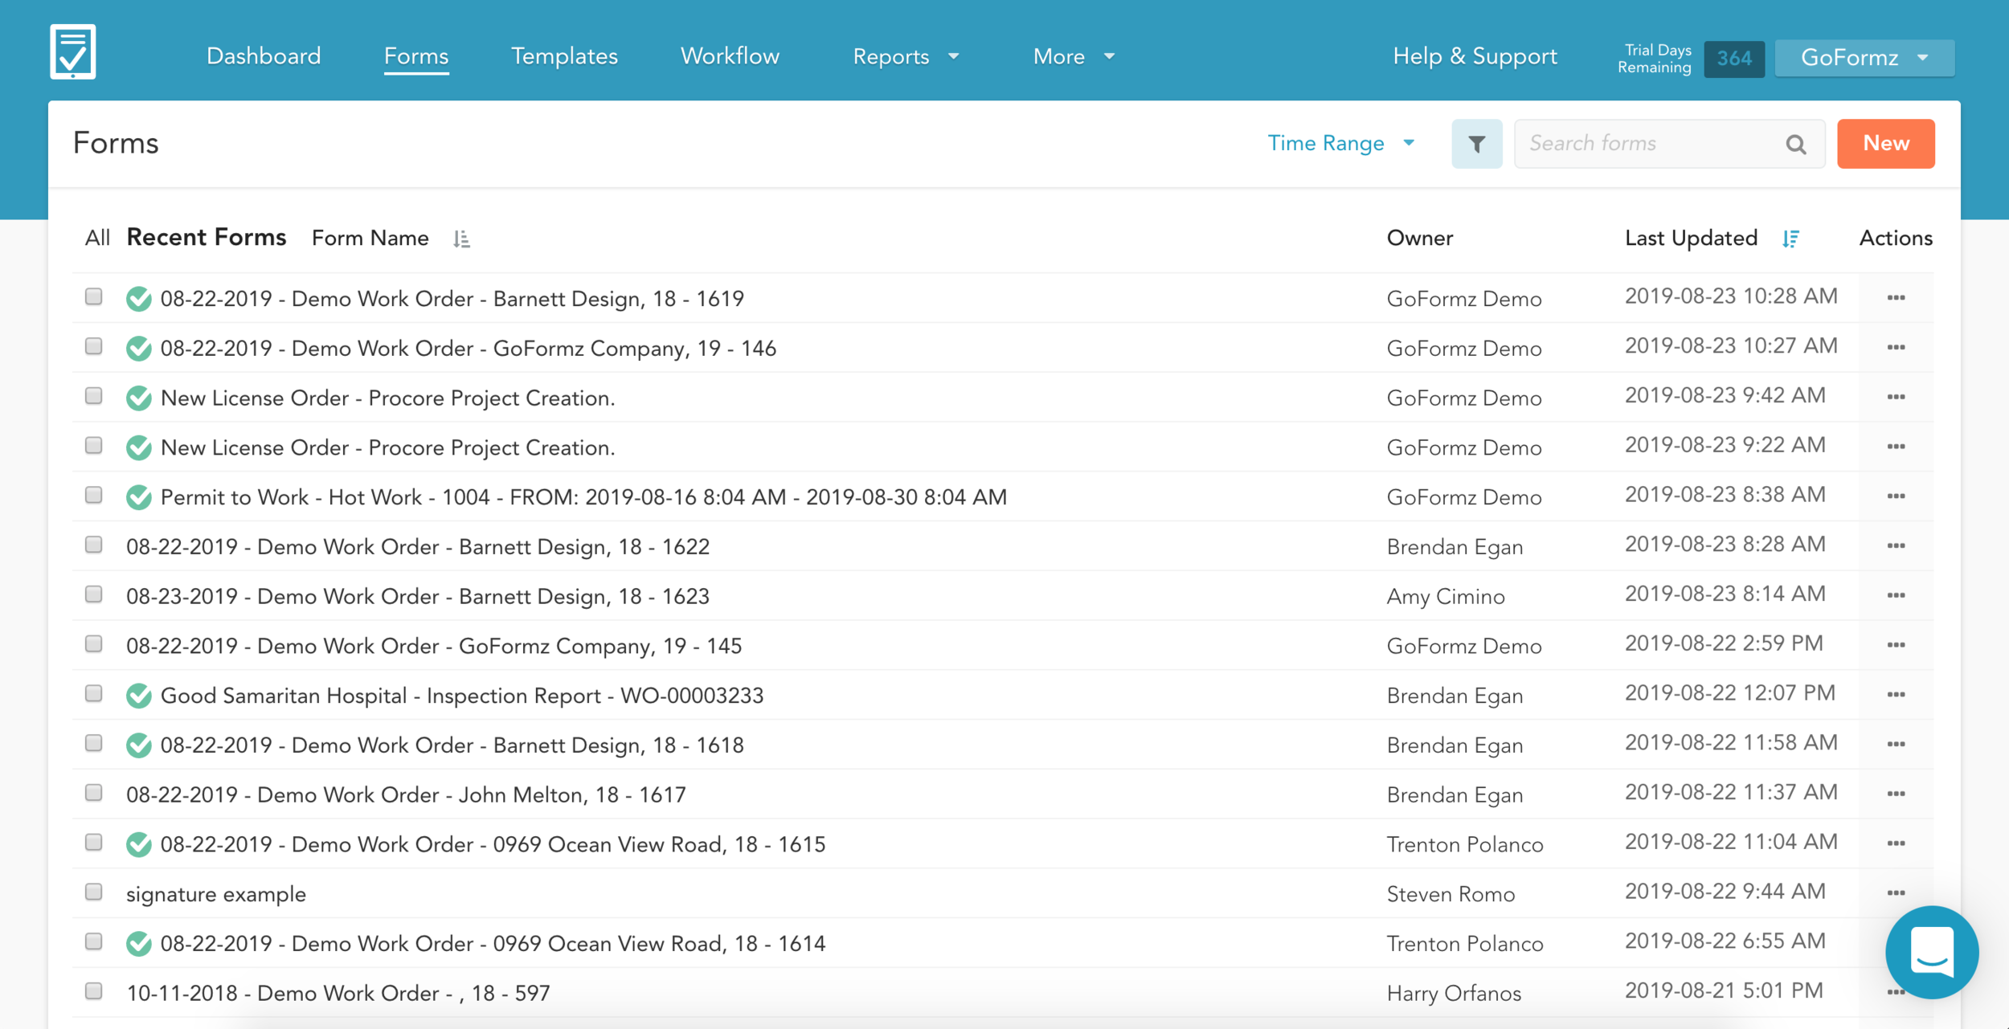Select checkbox for GoFormz Company 19 - 146
The width and height of the screenshot is (2009, 1029).
[94, 346]
